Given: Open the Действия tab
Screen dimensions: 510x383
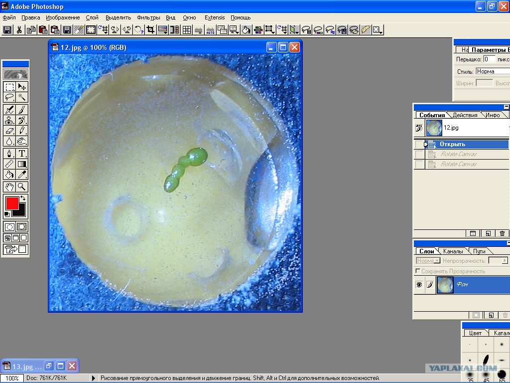Looking at the screenshot, I should [x=465, y=115].
